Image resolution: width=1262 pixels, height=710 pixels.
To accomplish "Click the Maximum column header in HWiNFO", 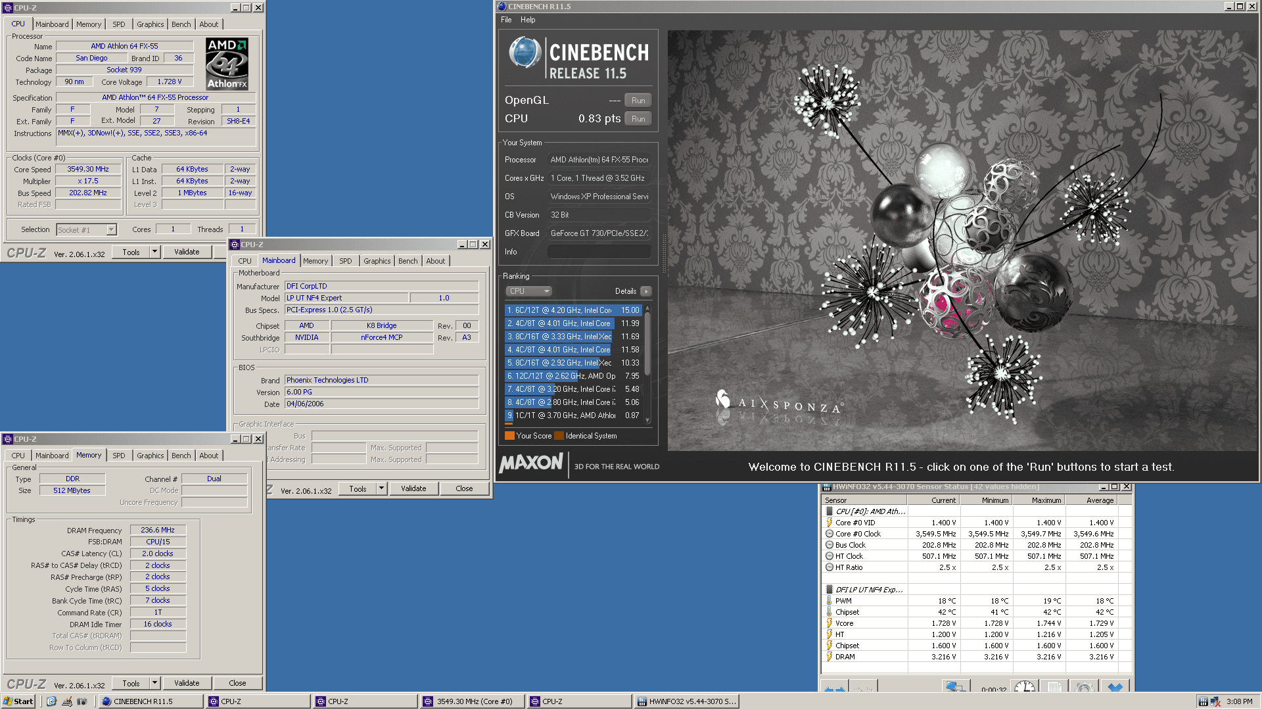I will pyautogui.click(x=1039, y=500).
